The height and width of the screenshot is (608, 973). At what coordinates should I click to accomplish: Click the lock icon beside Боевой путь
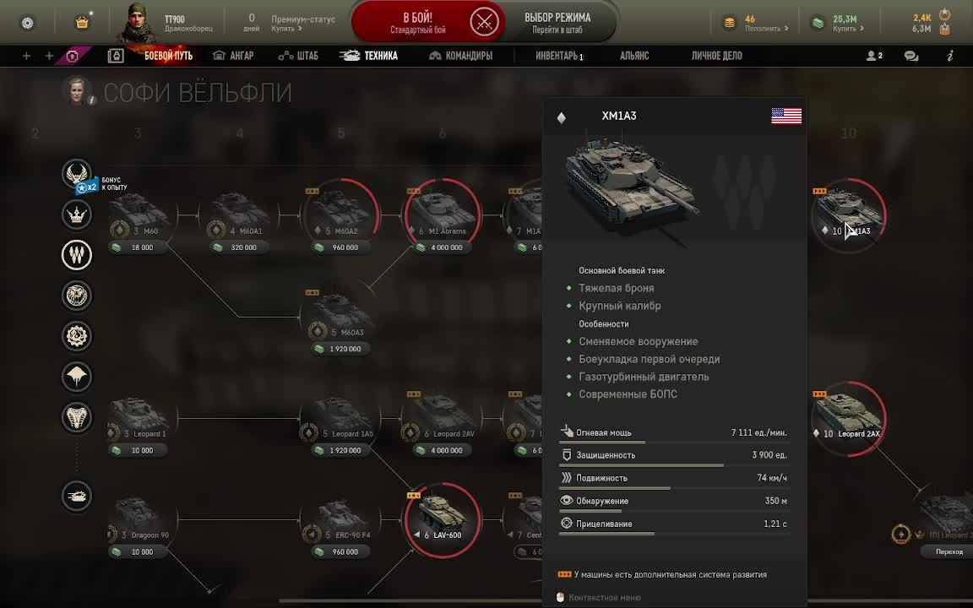116,56
